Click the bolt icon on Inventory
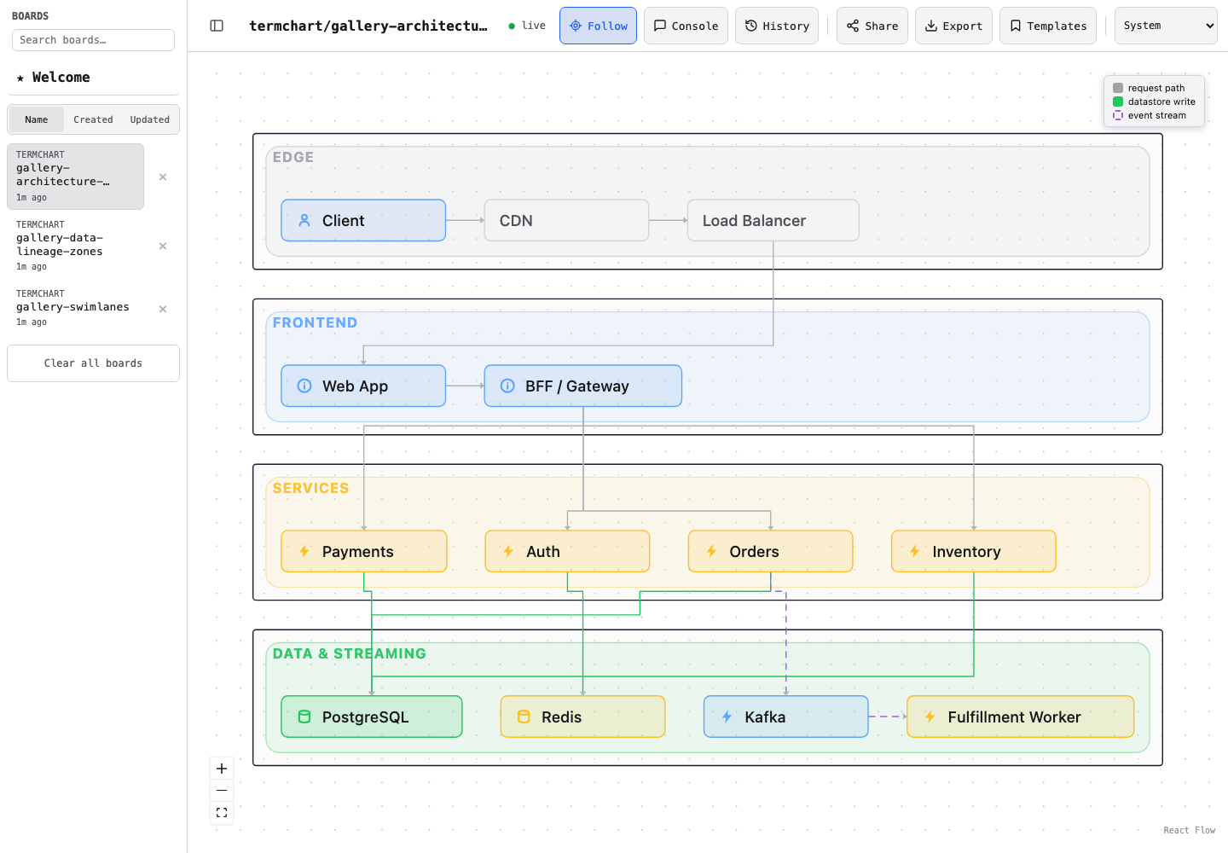Viewport: 1228px width, 853px height. [x=914, y=551]
